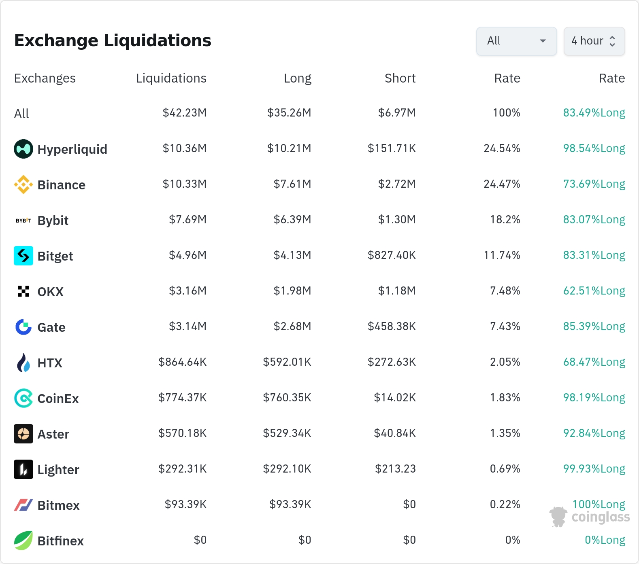Click the Bitfinex exchange name
Screen dimensions: 639x564
60,541
